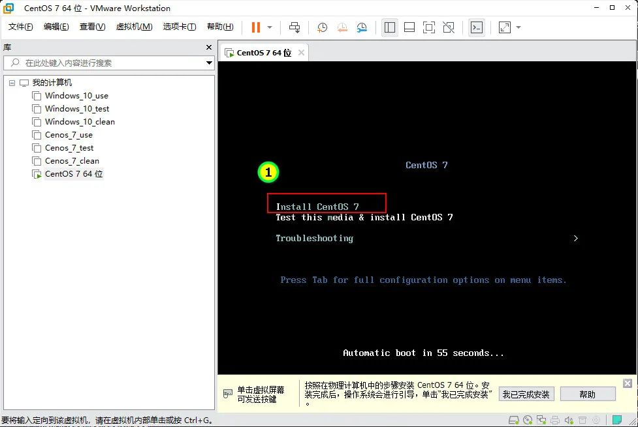Take a snapshot of this virtual machine
This screenshot has height=427, width=638.
(x=322, y=27)
